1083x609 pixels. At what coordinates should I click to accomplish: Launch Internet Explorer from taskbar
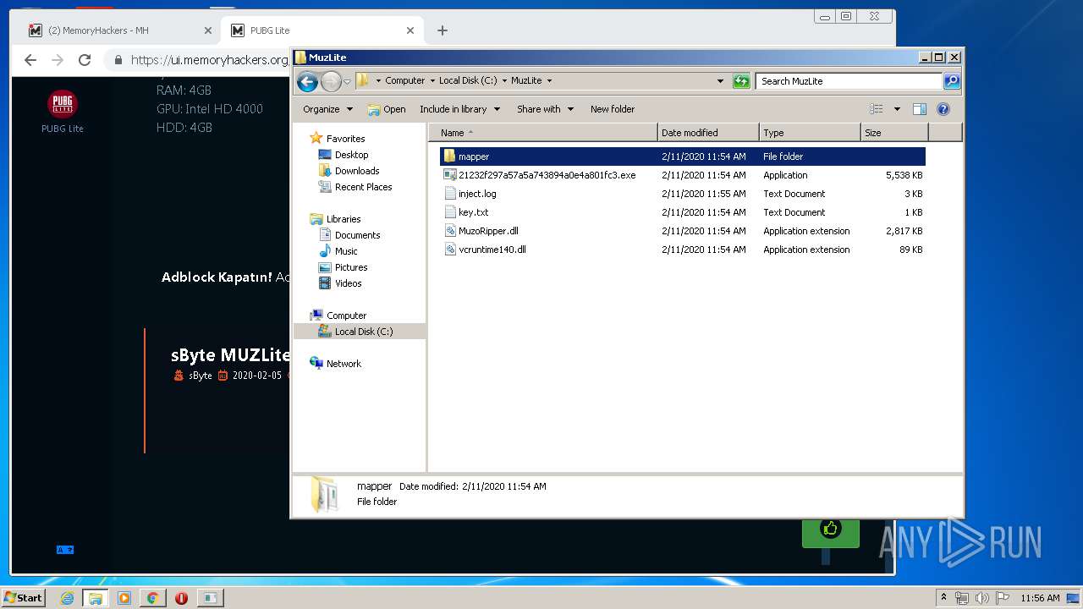coord(67,598)
